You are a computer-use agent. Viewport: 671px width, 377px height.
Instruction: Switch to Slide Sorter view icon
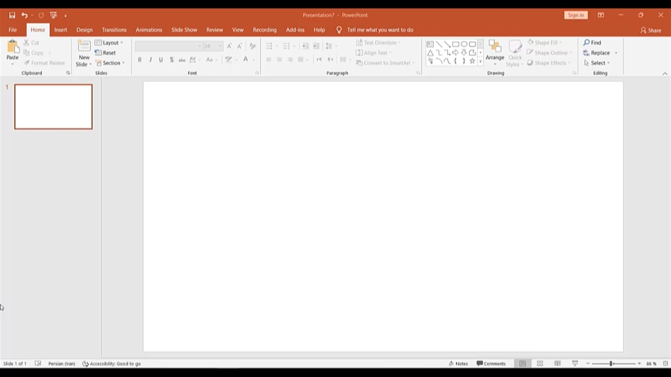[539, 363]
